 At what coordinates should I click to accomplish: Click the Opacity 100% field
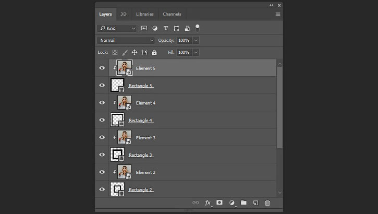[184, 40]
